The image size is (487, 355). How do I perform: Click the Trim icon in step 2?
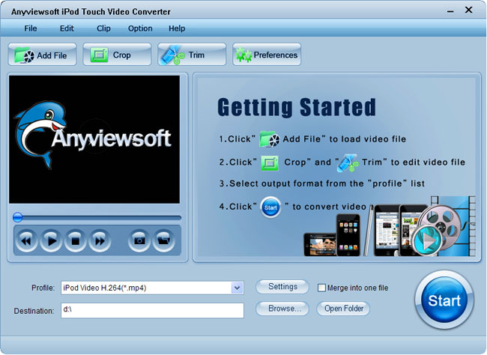[348, 163]
